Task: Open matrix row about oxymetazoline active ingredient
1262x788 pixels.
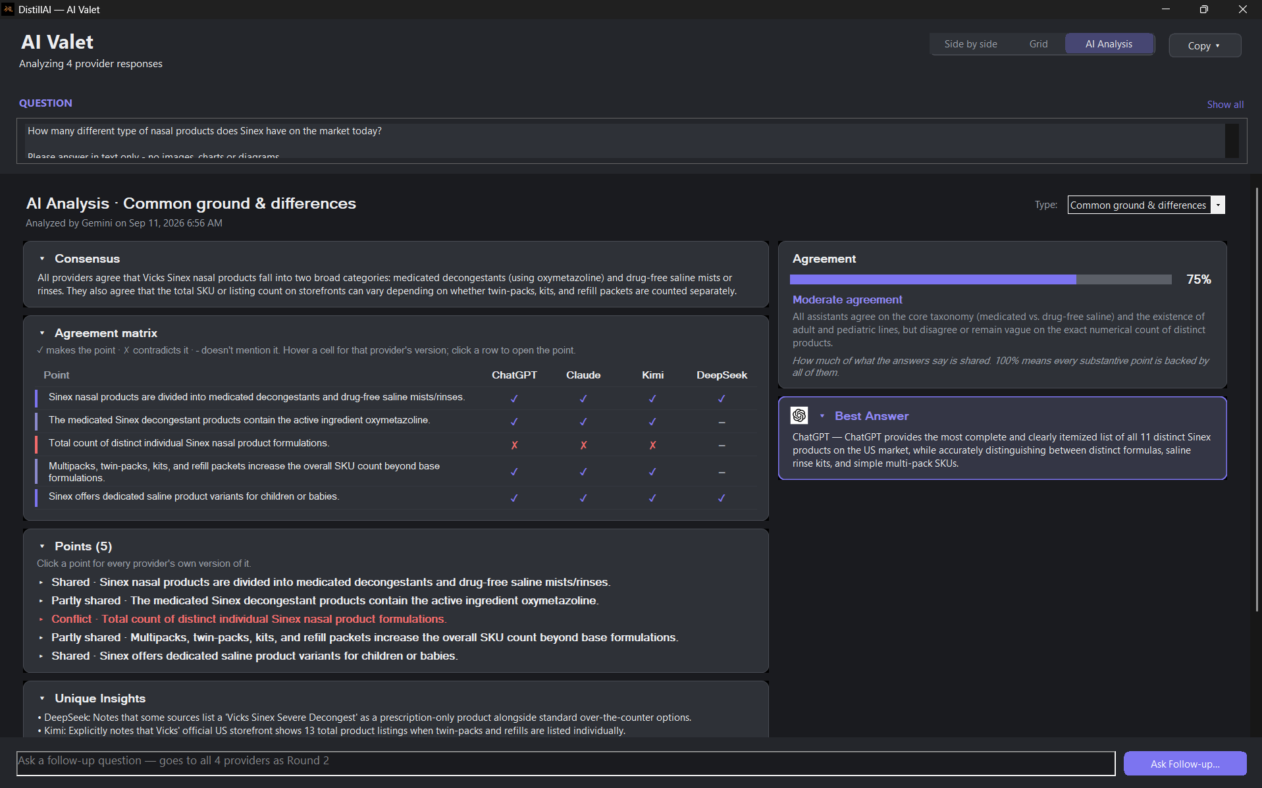Action: tap(397, 421)
